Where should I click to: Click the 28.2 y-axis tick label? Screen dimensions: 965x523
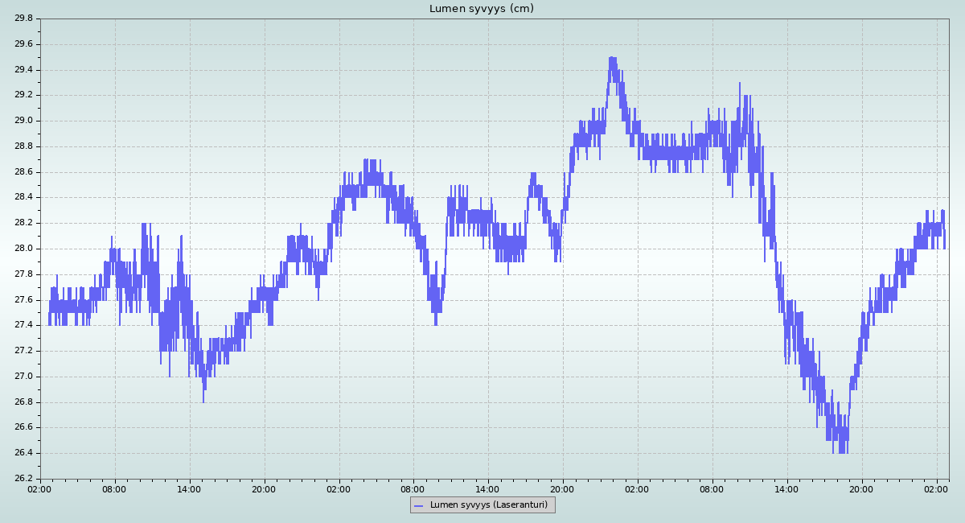[x=23, y=223]
